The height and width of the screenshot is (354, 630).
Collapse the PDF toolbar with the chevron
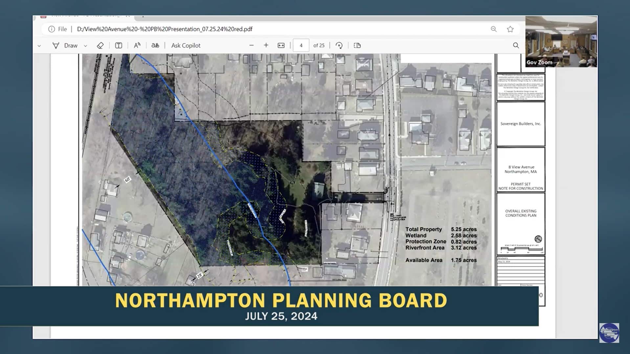coord(39,45)
